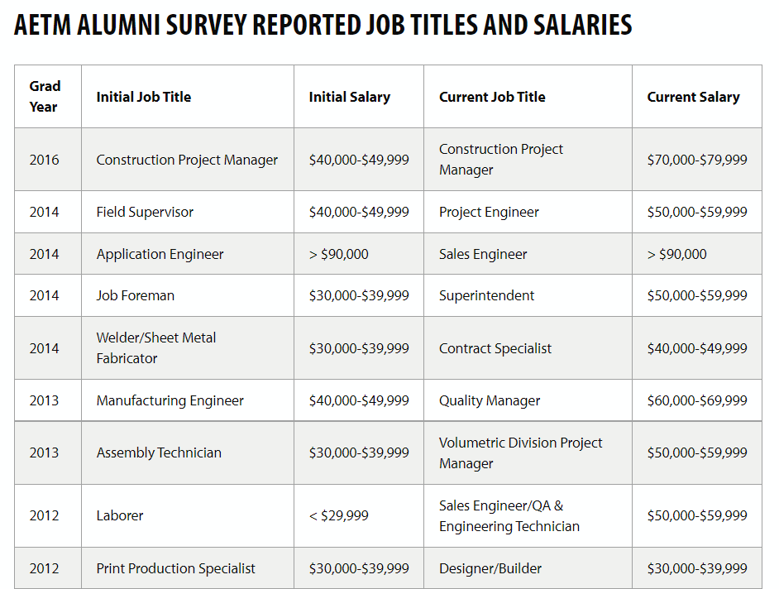Select the Manufacturing Engineer cell
The width and height of the screenshot is (779, 589).
187,400
